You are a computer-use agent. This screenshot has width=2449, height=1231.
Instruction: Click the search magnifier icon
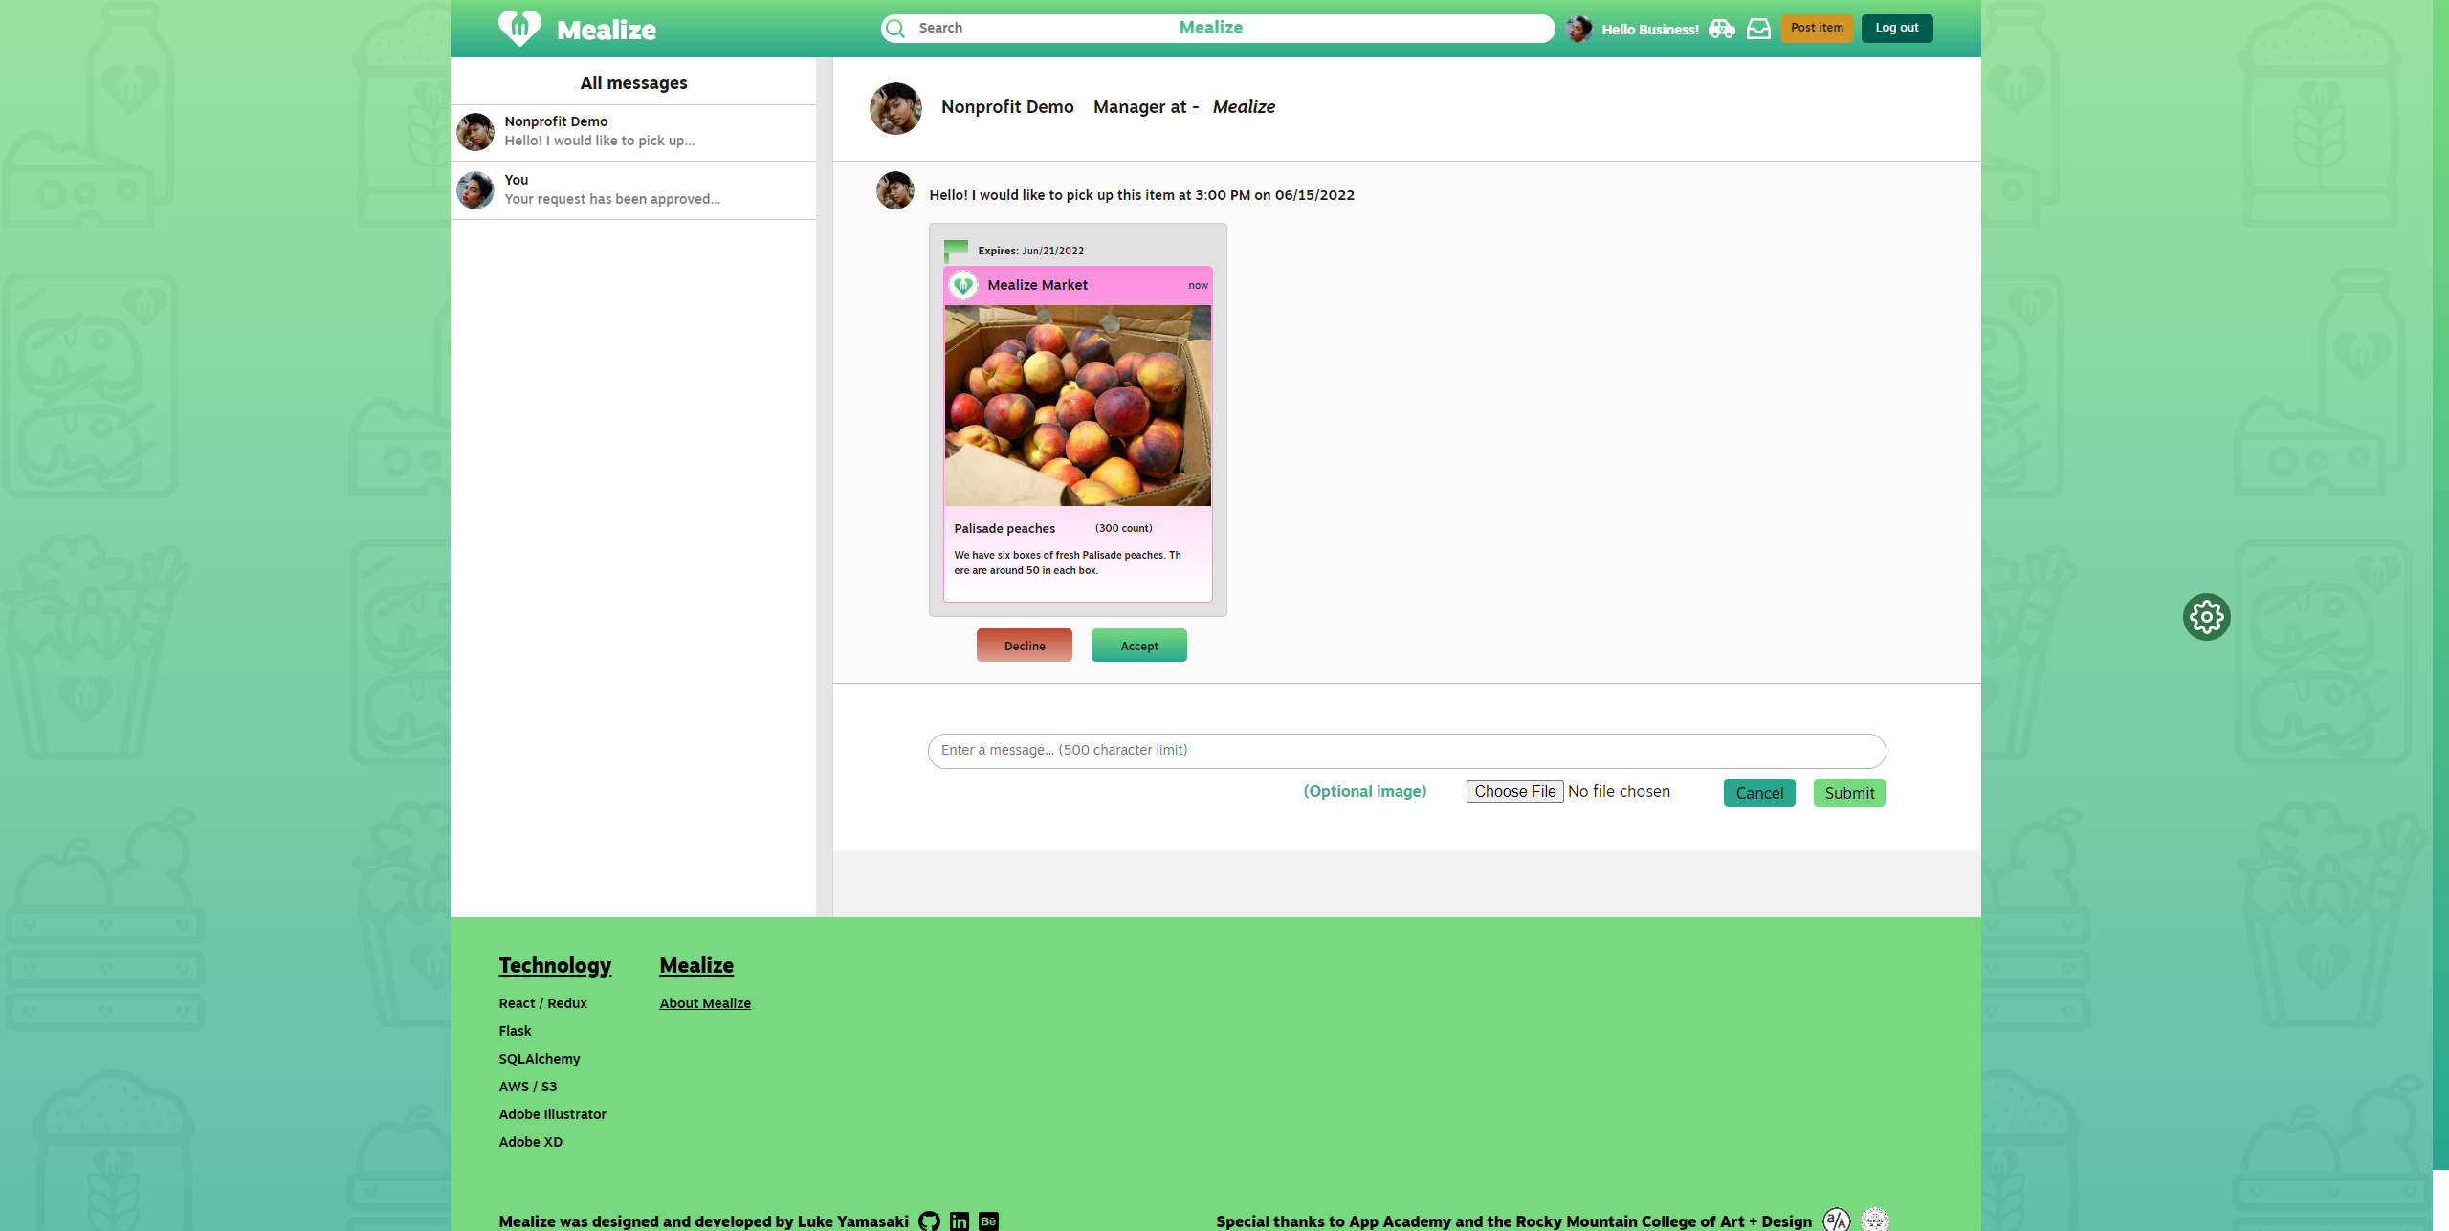point(894,29)
